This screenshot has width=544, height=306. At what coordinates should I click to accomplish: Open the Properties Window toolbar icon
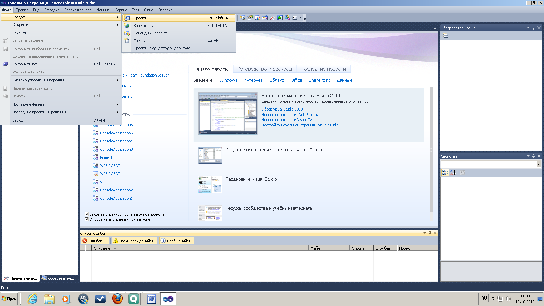[x=250, y=18]
